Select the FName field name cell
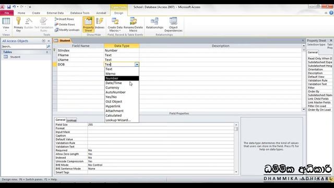Image resolution: width=334 pixels, height=188 pixels. point(80,55)
